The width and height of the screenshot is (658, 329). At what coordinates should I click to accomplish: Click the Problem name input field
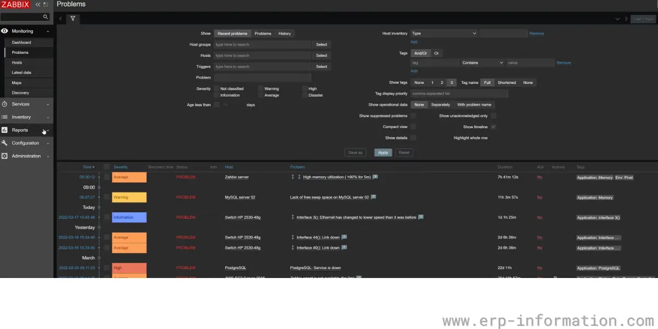coord(263,77)
